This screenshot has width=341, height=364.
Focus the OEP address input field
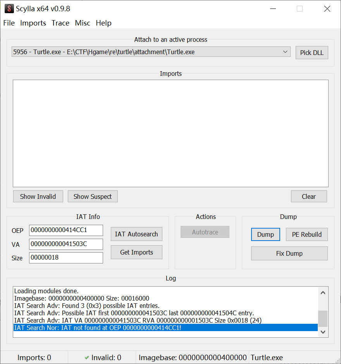(x=66, y=230)
